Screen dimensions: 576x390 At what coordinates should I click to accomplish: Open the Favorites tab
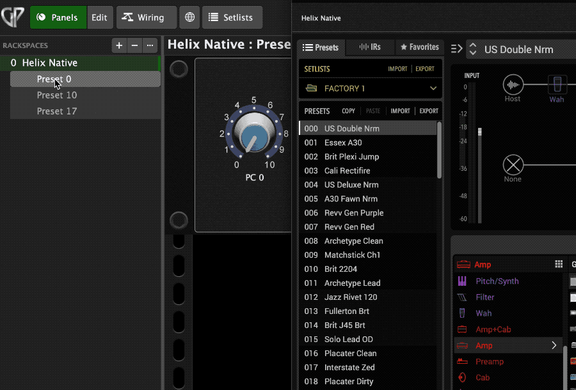(419, 47)
